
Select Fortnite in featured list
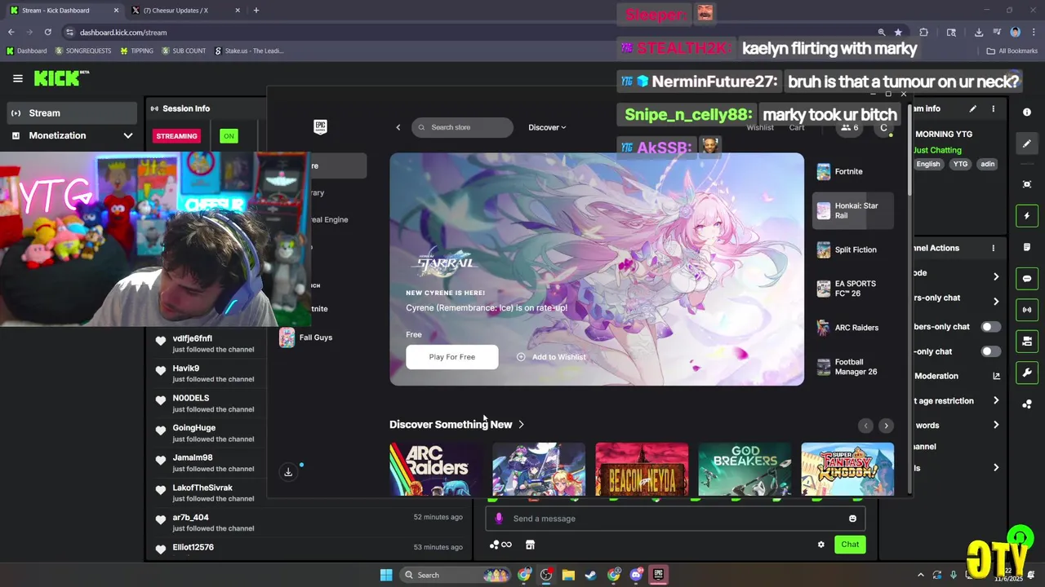[853, 171]
